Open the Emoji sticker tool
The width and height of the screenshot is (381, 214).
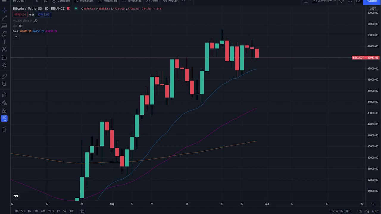[x=4, y=65]
